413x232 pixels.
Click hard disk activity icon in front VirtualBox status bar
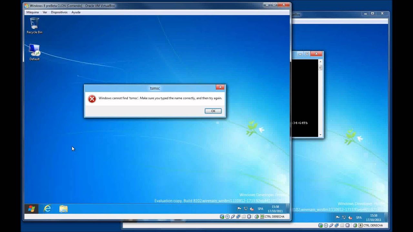pyautogui.click(x=222, y=217)
